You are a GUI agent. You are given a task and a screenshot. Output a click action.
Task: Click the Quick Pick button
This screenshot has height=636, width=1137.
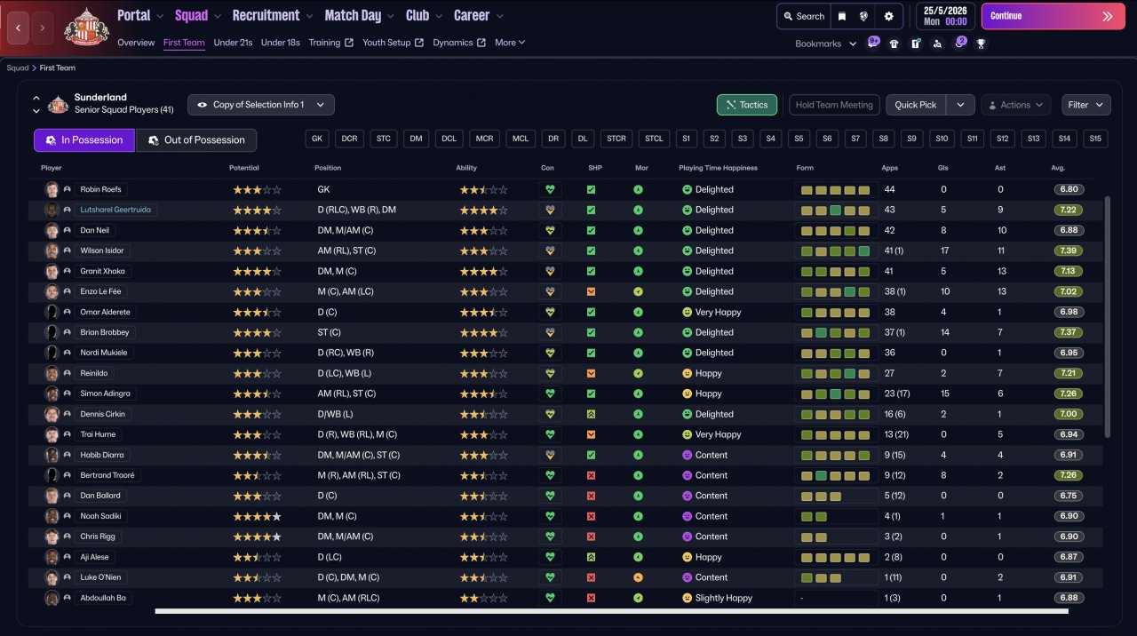[x=916, y=105]
